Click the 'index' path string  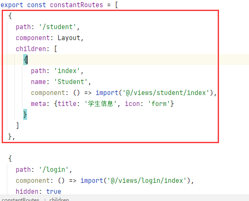[x=67, y=71]
